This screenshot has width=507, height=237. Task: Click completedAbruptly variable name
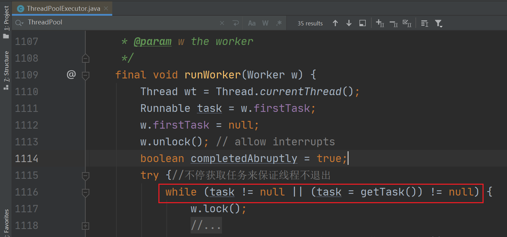point(244,159)
